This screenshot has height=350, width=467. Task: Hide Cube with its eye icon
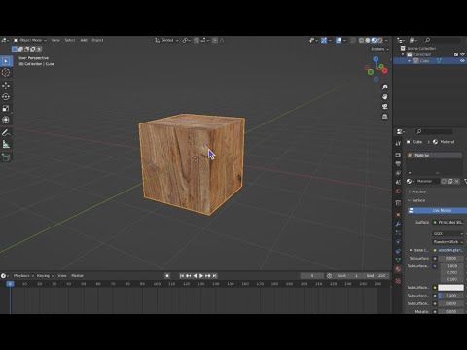(462, 61)
